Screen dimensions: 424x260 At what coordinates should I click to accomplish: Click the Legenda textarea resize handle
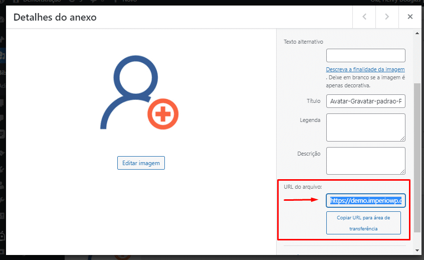402,139
